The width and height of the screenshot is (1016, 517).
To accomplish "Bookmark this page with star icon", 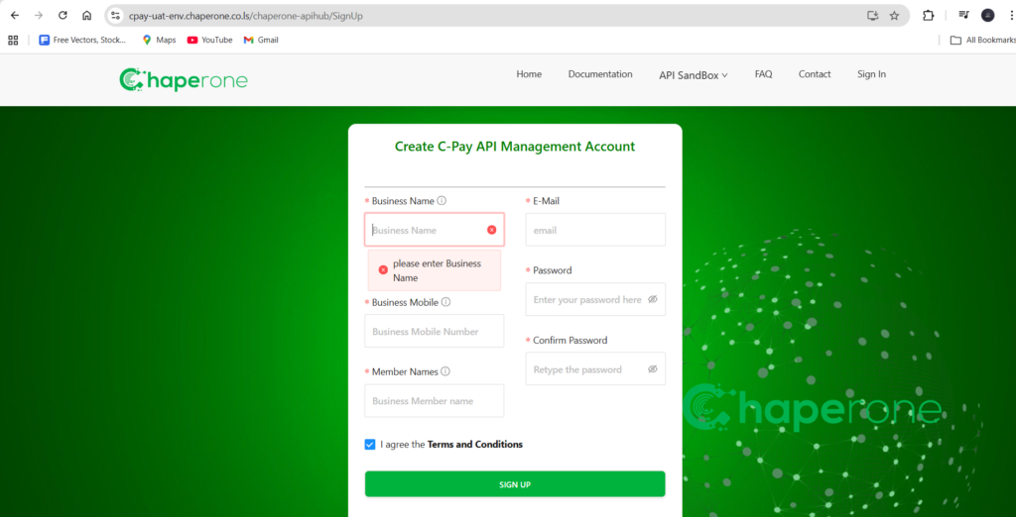I will [x=894, y=16].
